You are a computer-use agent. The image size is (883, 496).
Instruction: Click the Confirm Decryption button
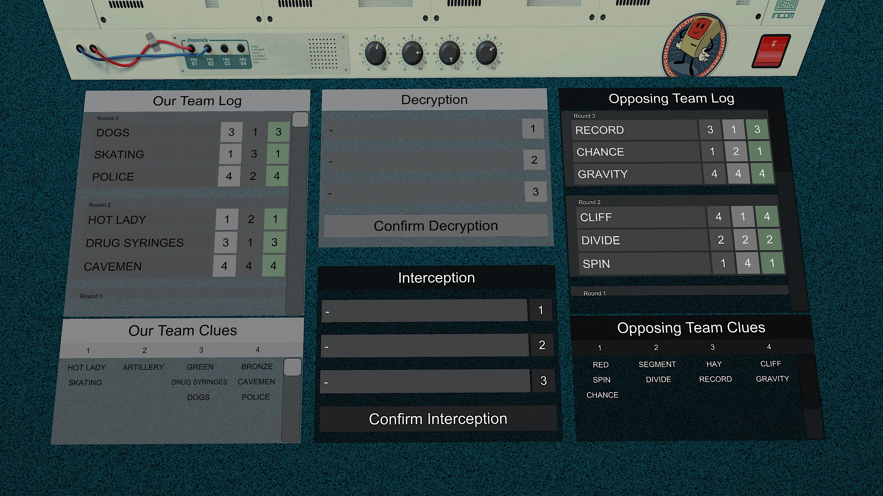click(436, 226)
